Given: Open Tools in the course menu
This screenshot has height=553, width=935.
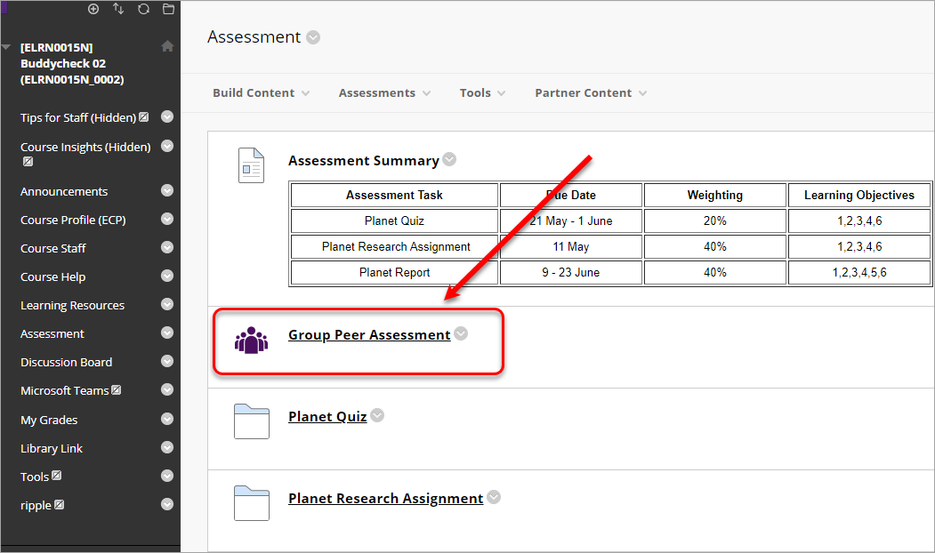Looking at the screenshot, I should point(35,477).
